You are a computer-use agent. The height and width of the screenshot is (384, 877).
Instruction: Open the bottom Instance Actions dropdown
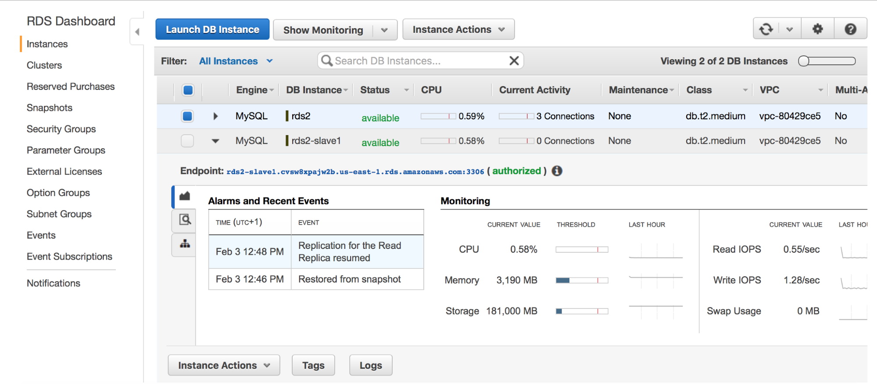tap(224, 365)
